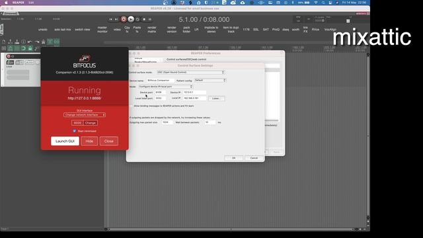
Task: Click the 'Local listen port' input field
Action: pyautogui.click(x=160, y=99)
